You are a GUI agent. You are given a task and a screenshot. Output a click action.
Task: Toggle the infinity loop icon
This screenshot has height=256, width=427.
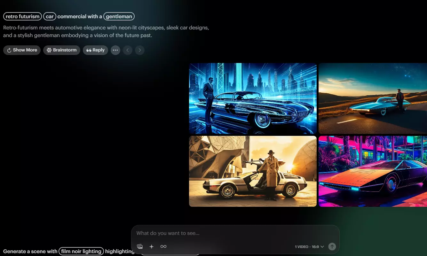163,246
